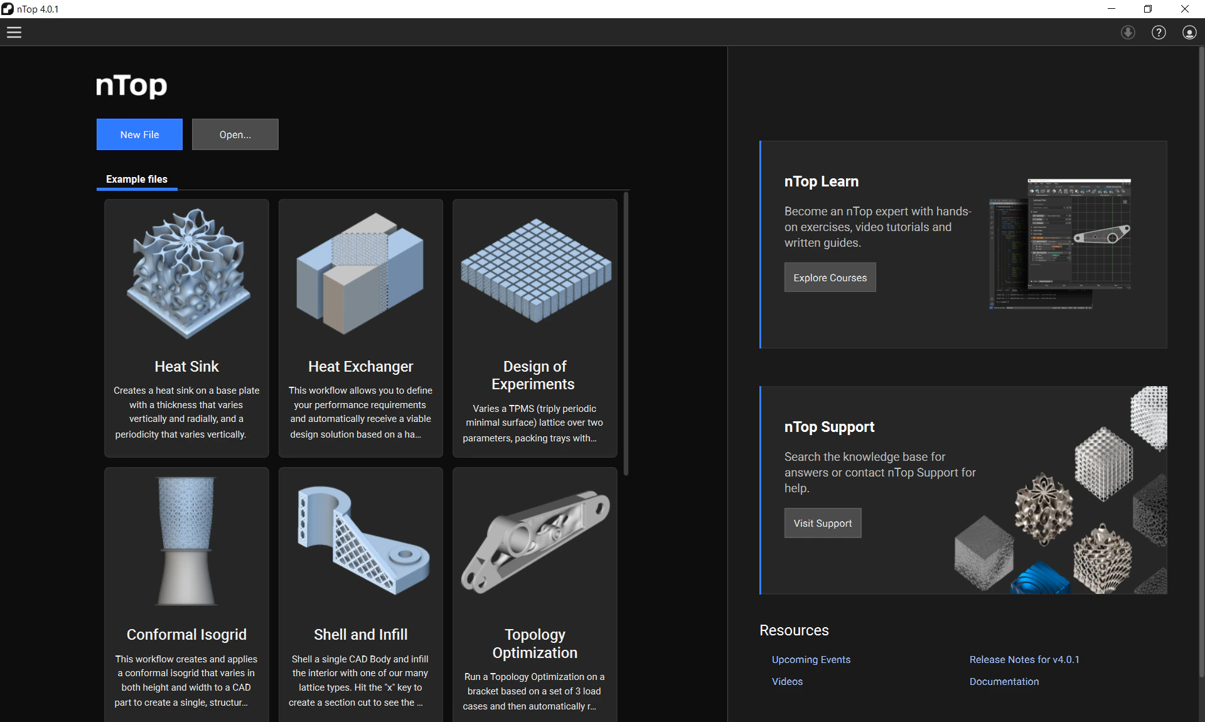Viewport: 1205px width, 722px height.
Task: Click the Explore Courses button
Action: pyautogui.click(x=830, y=277)
